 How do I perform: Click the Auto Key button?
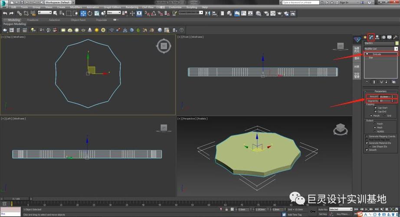322,209
